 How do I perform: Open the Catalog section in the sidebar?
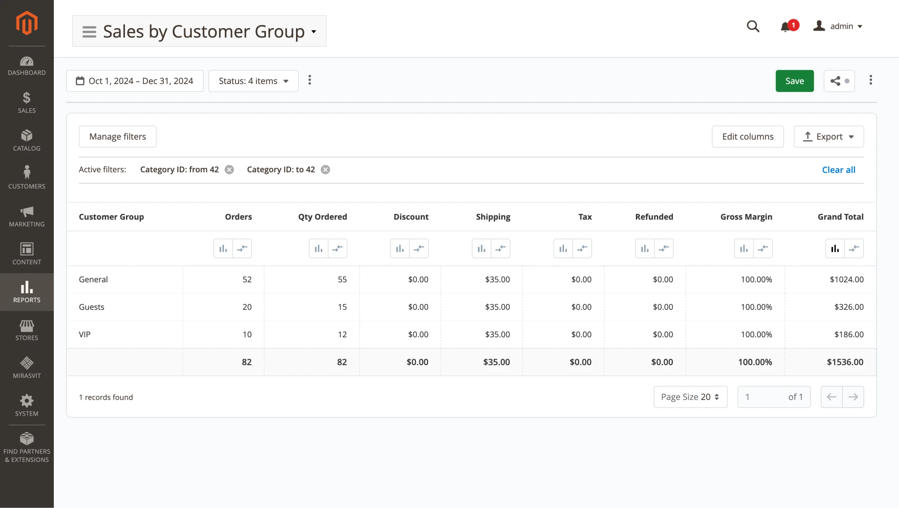tap(27, 140)
